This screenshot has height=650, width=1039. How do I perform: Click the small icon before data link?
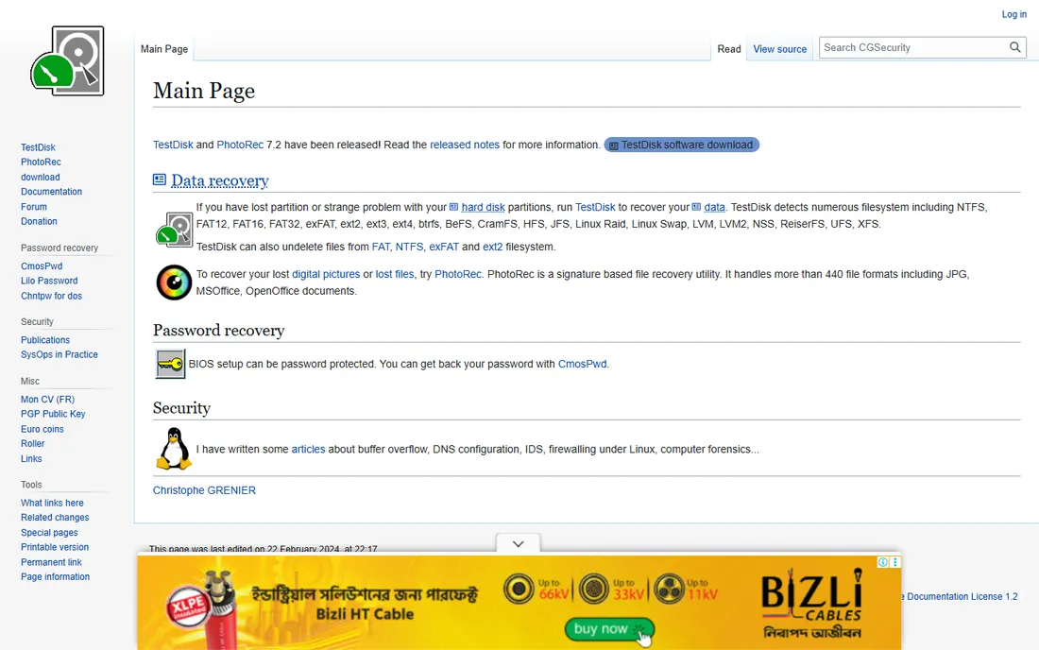(696, 207)
